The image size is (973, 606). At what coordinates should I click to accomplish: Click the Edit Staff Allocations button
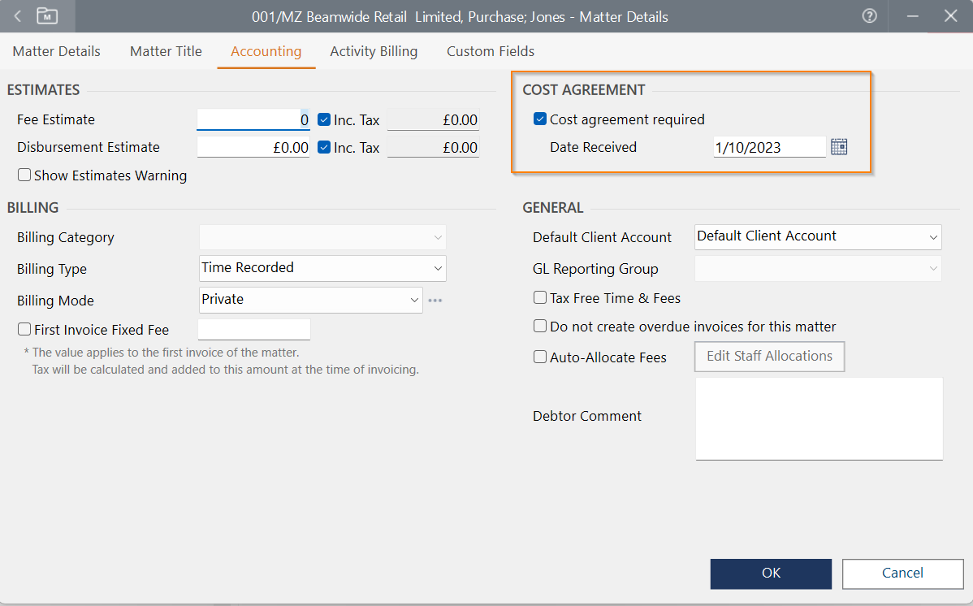pyautogui.click(x=769, y=357)
